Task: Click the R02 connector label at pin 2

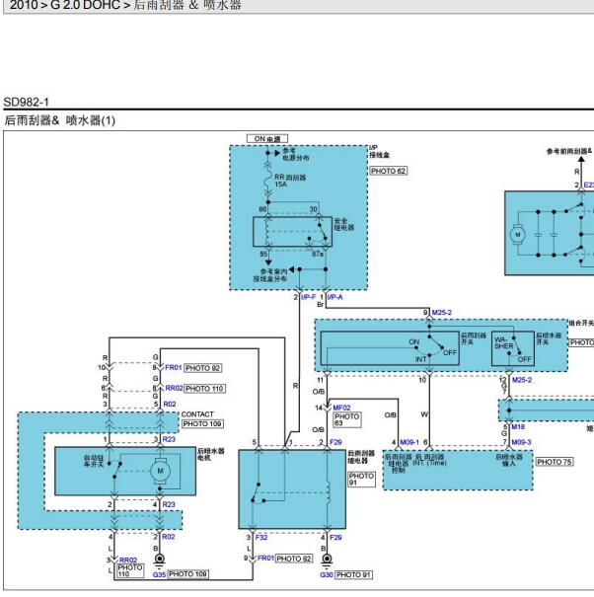Action: (x=169, y=537)
